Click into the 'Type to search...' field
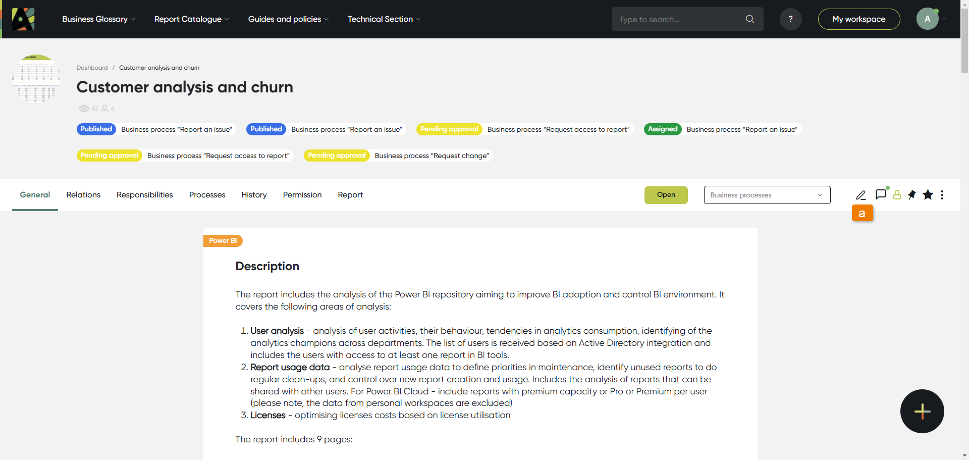The width and height of the screenshot is (969, 460). (x=679, y=19)
